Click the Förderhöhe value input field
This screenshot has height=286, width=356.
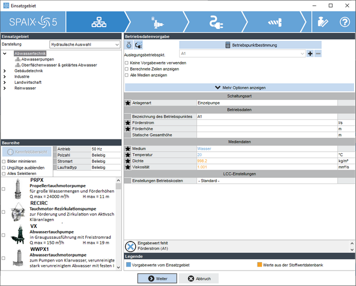tap(266, 128)
